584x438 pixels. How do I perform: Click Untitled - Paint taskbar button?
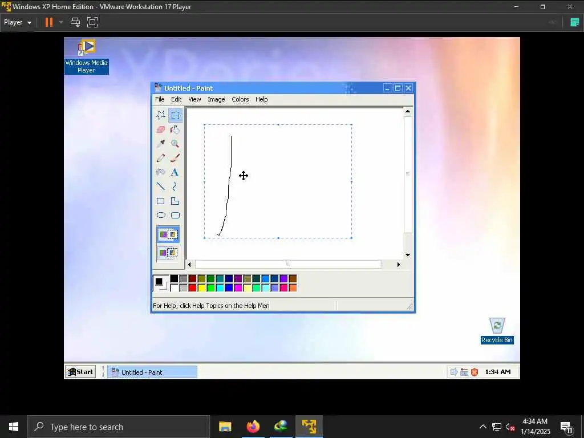point(152,372)
